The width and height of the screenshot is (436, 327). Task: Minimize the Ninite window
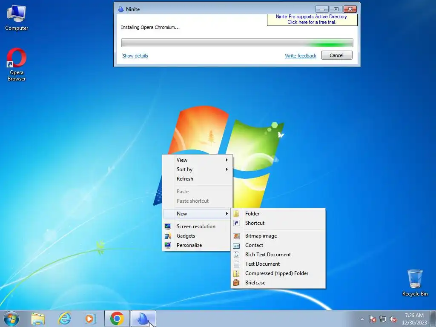point(322,9)
